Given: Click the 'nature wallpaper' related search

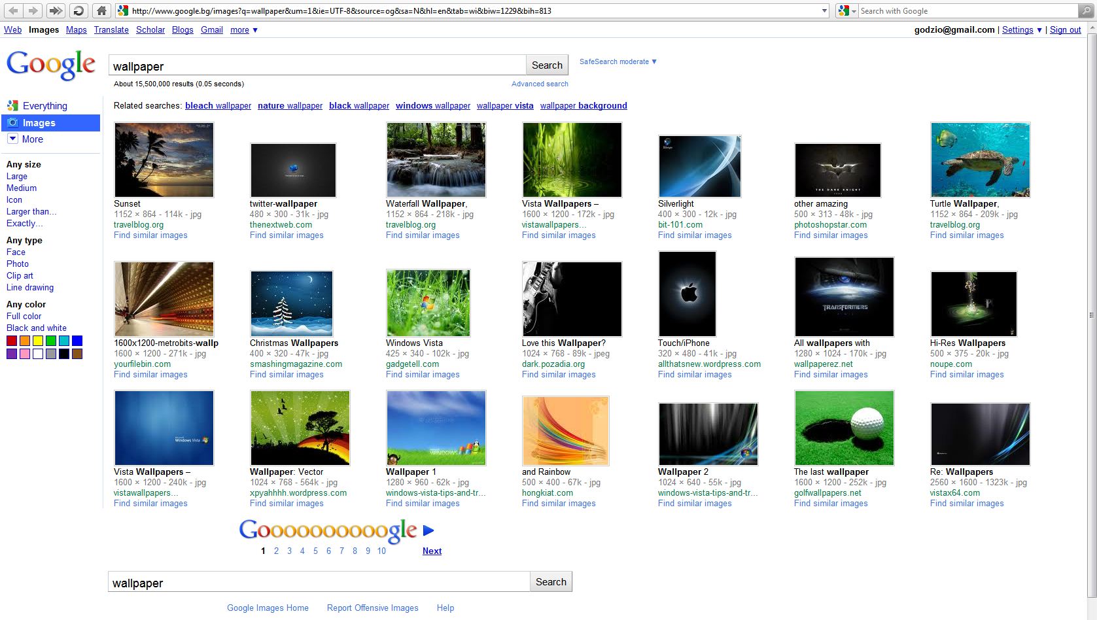Looking at the screenshot, I should 290,106.
